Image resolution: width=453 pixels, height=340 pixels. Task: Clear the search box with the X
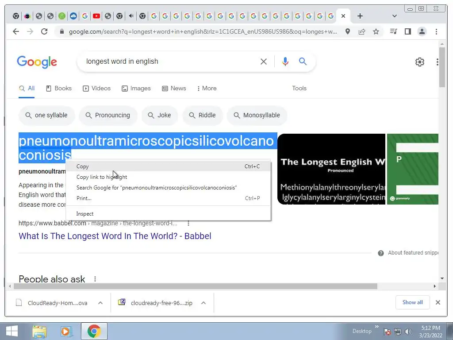(264, 61)
